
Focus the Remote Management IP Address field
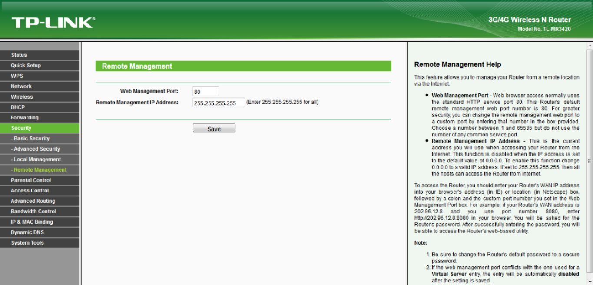pos(219,103)
